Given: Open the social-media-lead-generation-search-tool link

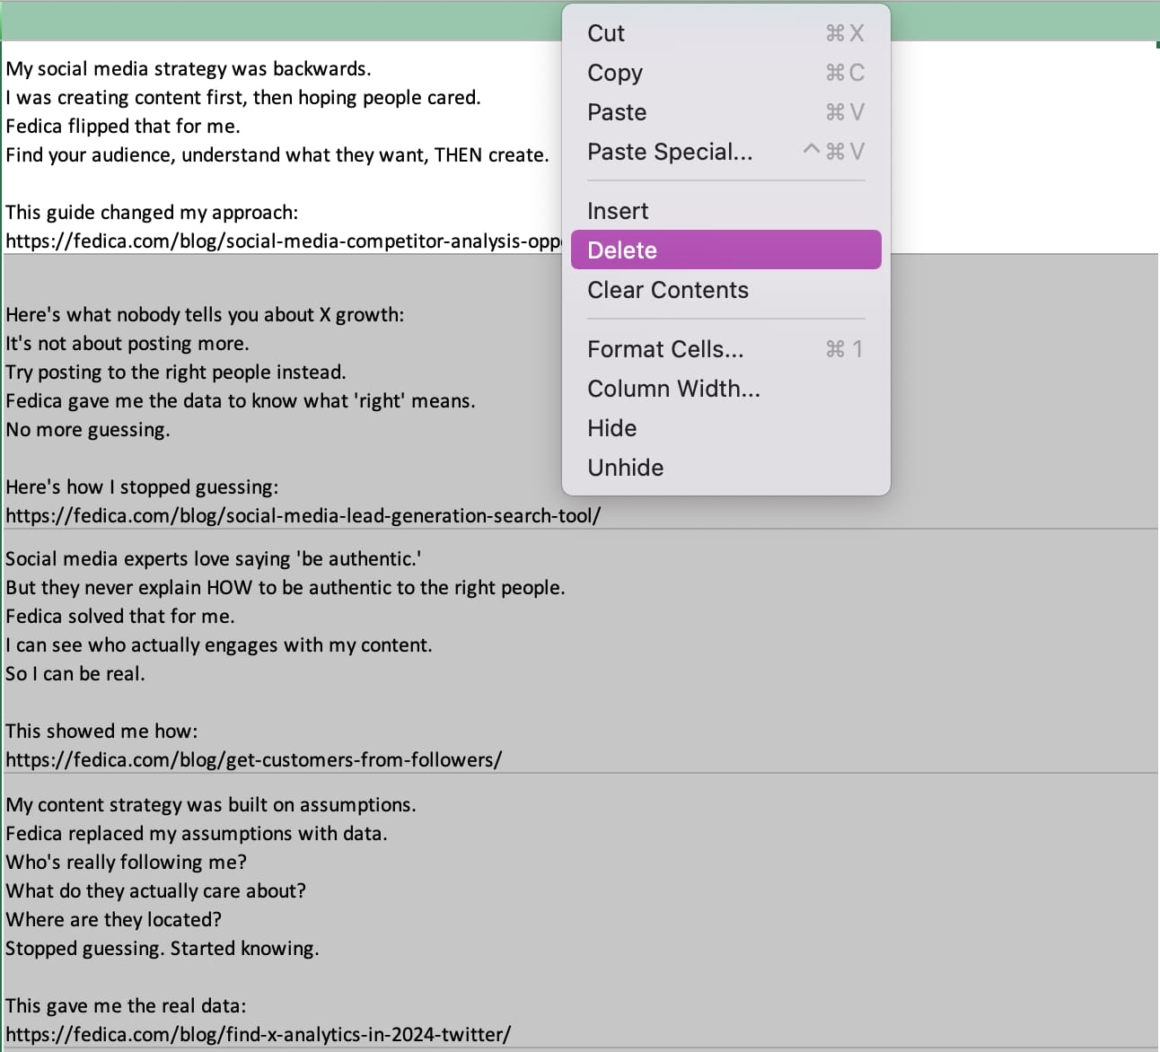Looking at the screenshot, I should point(303,516).
